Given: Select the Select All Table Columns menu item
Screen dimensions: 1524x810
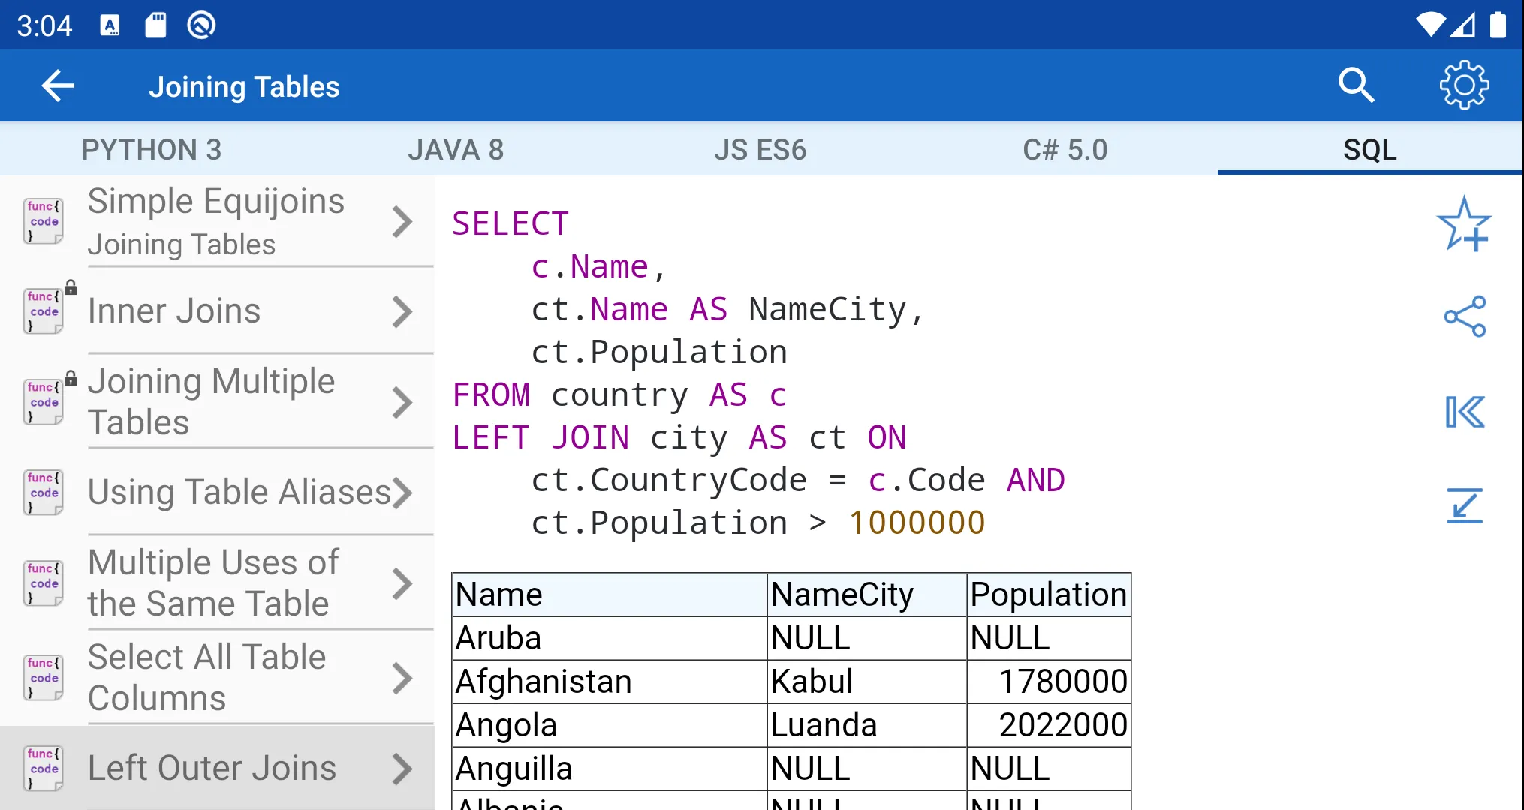Looking at the screenshot, I should (217, 678).
